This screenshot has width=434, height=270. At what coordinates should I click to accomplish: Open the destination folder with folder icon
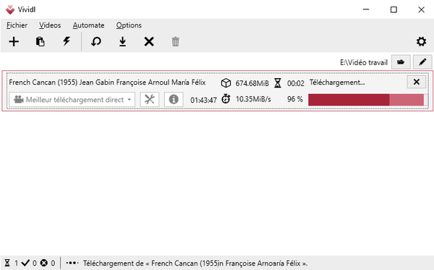[401, 62]
